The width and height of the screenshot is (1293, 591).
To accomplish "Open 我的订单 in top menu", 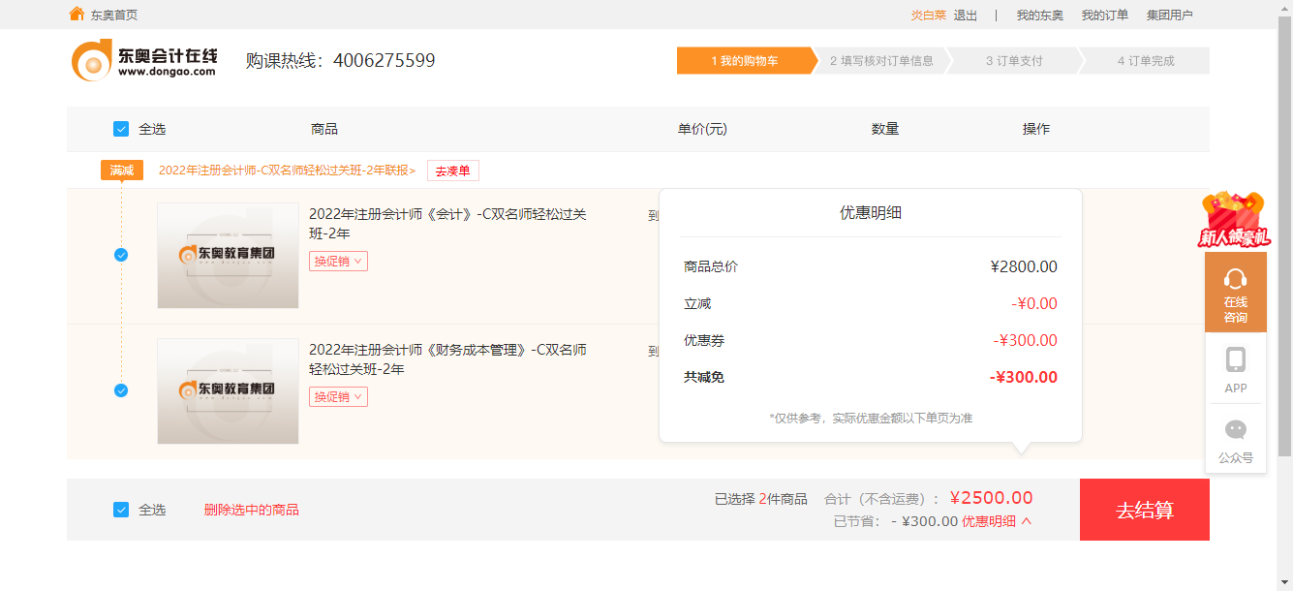I will pyautogui.click(x=1104, y=15).
